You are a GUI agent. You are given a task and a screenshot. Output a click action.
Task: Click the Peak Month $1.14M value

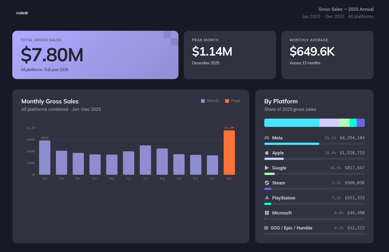pos(212,52)
